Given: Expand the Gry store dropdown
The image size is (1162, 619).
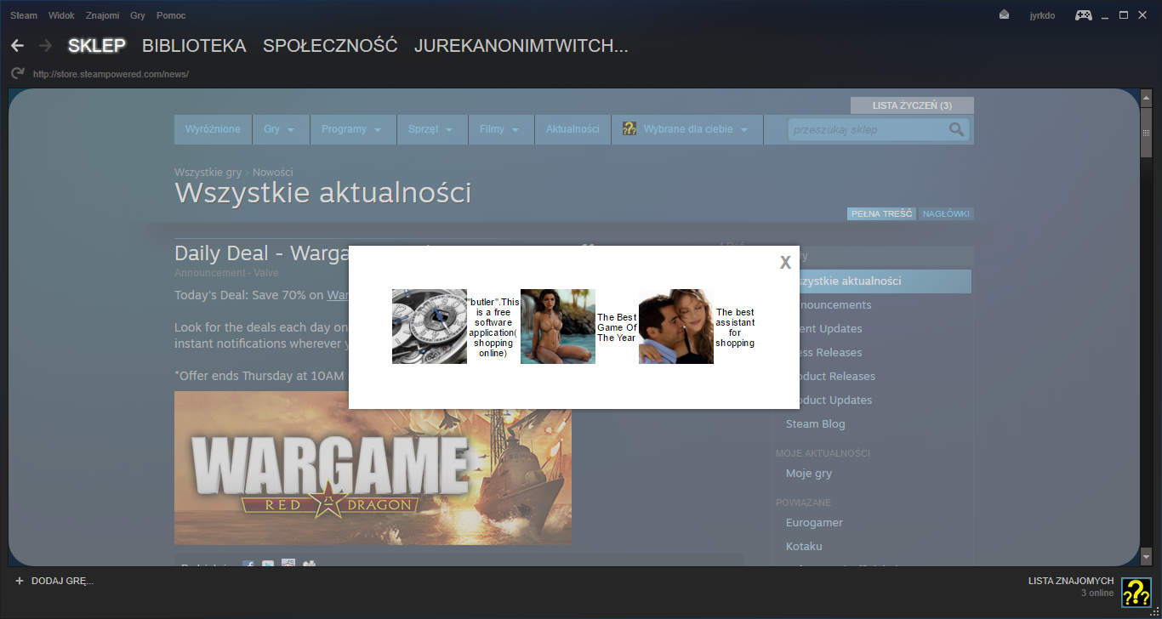Looking at the screenshot, I should coord(279,129).
